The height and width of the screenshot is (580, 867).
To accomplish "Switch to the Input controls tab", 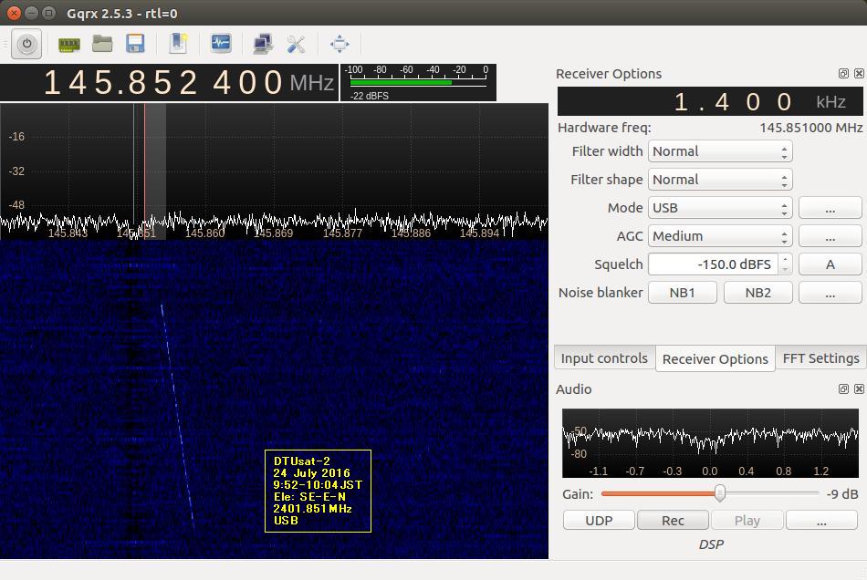I will [x=604, y=358].
